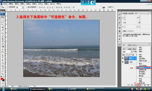Open Adobe Bridge from options bar
152x91 pixels.
104,7
